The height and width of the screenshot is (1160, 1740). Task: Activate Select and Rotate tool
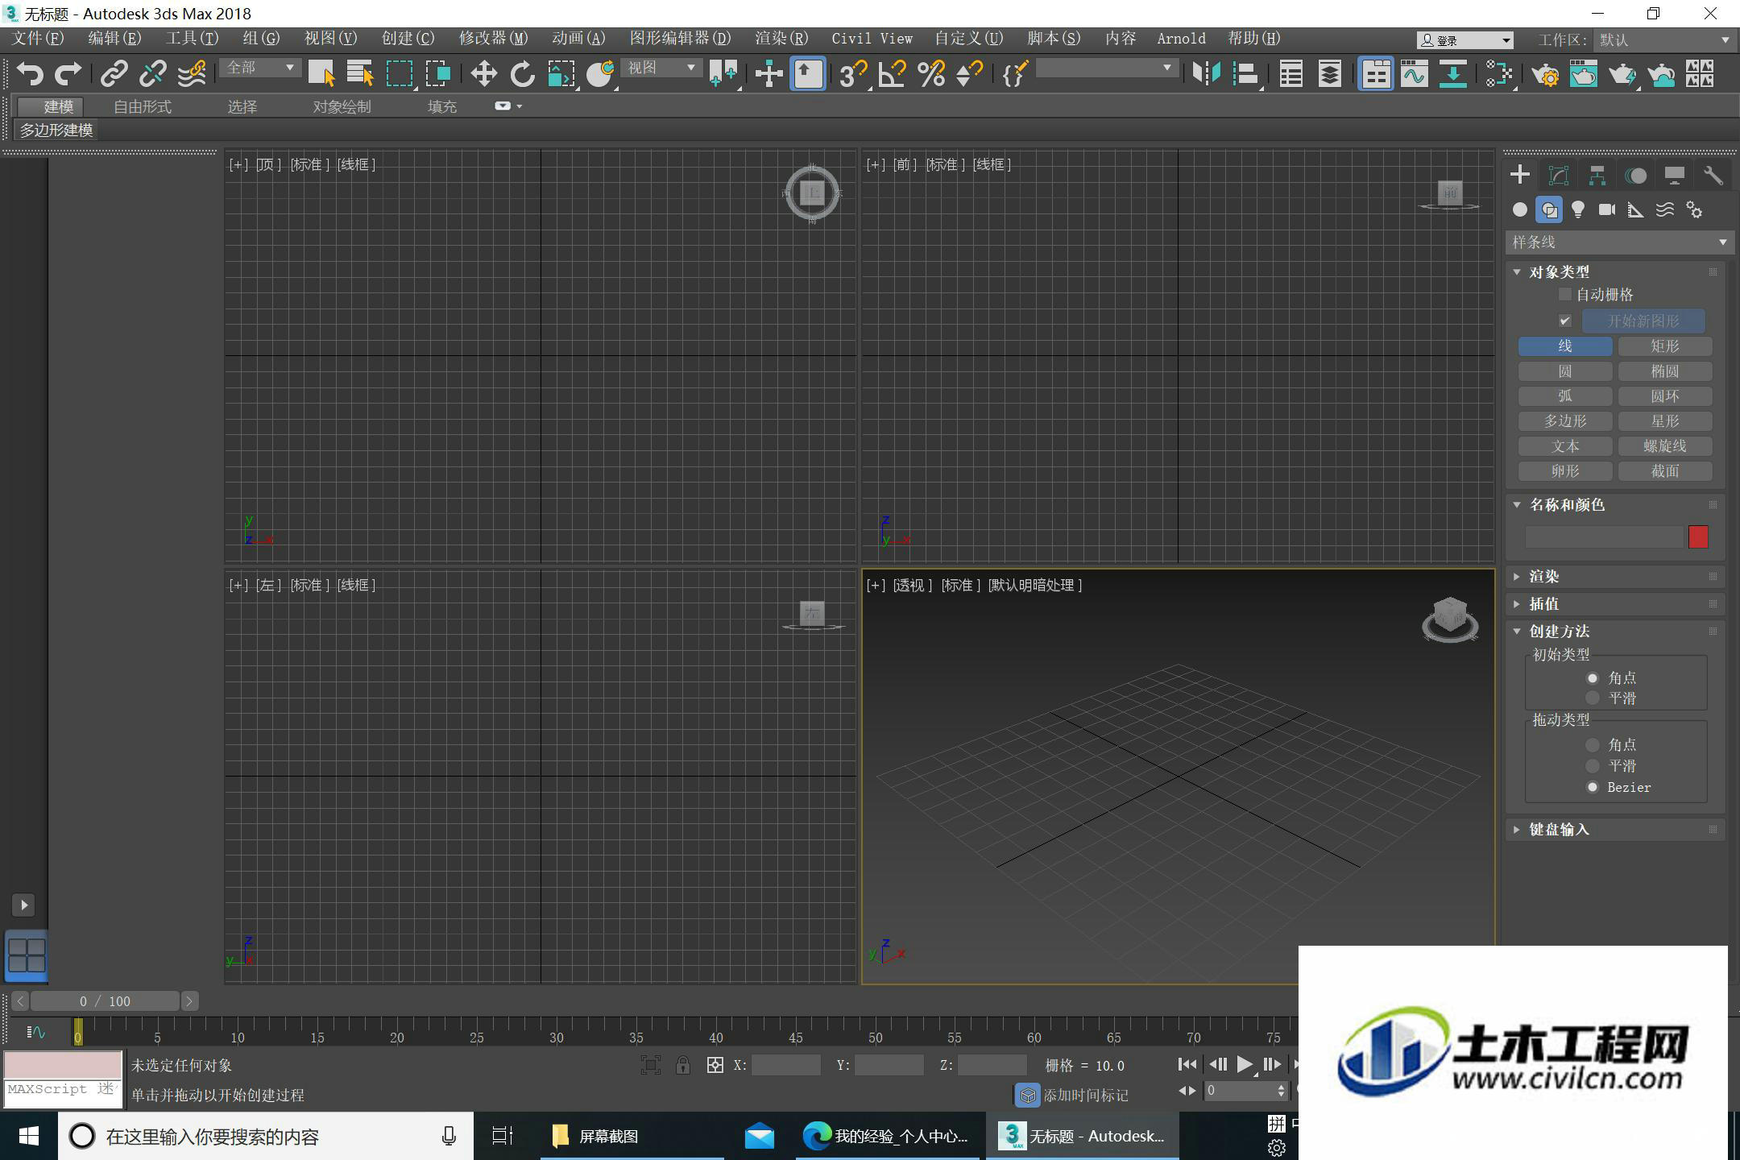(x=522, y=74)
